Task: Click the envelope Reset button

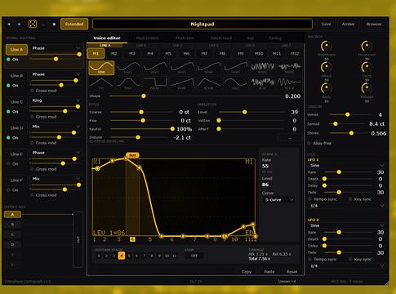Action: pyautogui.click(x=291, y=272)
